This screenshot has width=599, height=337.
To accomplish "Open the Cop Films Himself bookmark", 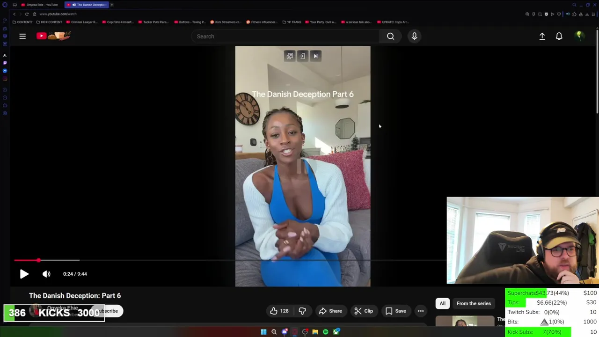I will point(118,22).
